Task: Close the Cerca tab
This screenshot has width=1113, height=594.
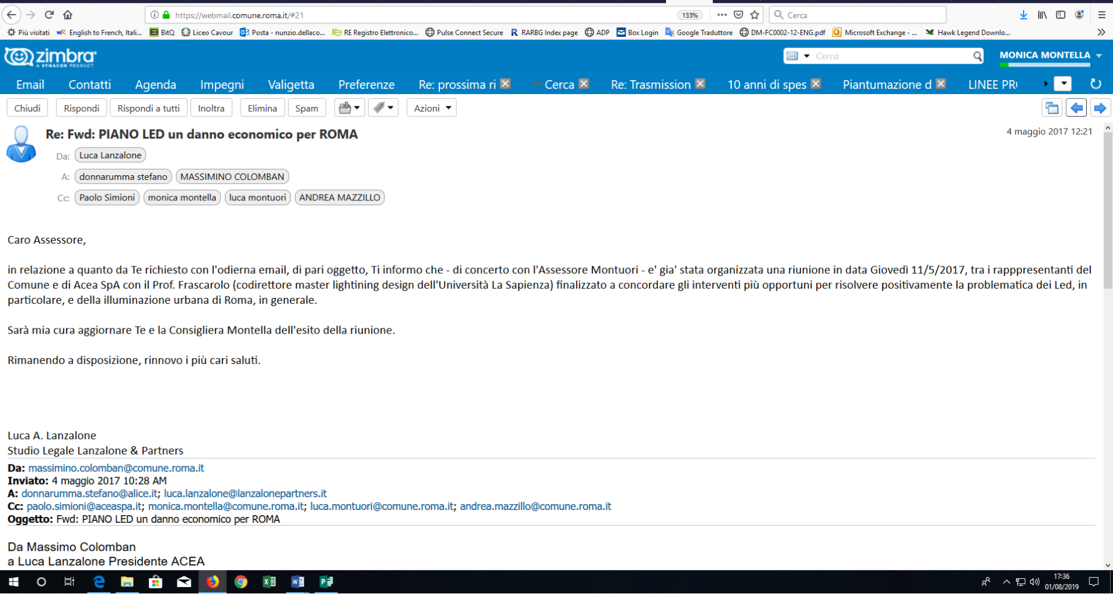Action: [x=584, y=84]
